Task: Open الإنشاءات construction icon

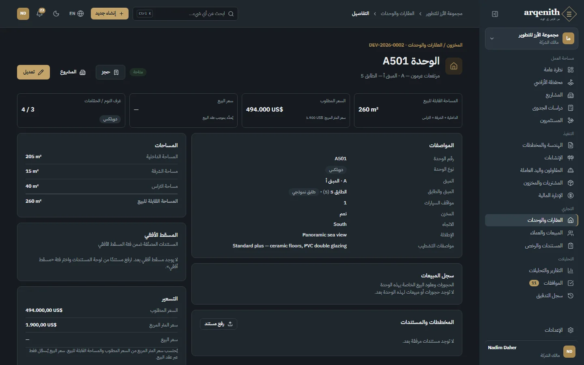Action: 571,158
